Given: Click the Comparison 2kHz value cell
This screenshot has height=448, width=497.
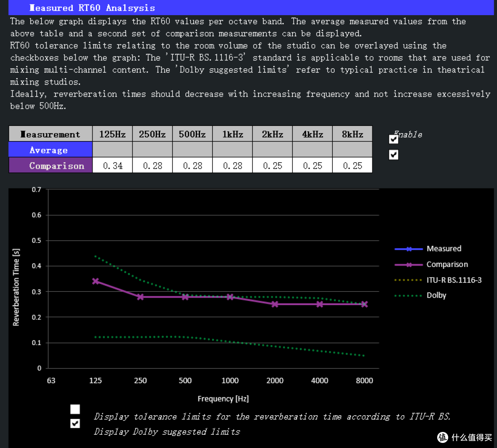Looking at the screenshot, I should (x=272, y=165).
